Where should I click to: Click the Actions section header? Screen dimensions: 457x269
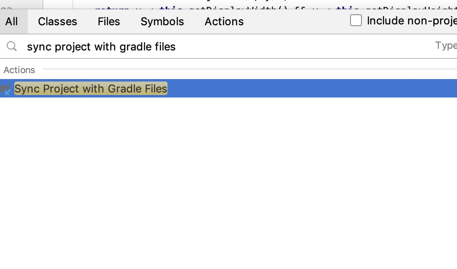pos(19,70)
